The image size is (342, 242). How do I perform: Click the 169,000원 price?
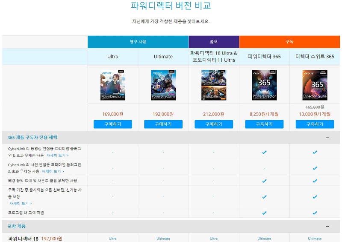pyautogui.click(x=113, y=114)
